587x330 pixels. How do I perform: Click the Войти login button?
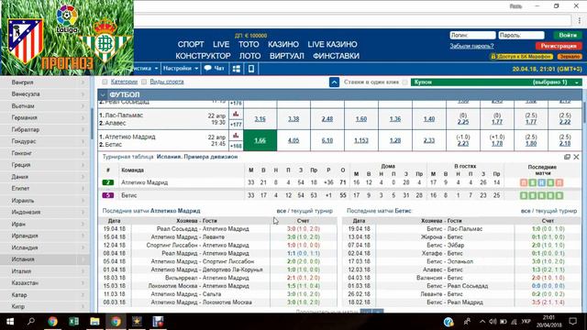click(568, 35)
